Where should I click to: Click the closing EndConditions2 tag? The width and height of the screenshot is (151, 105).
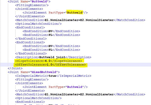point(31,53)
